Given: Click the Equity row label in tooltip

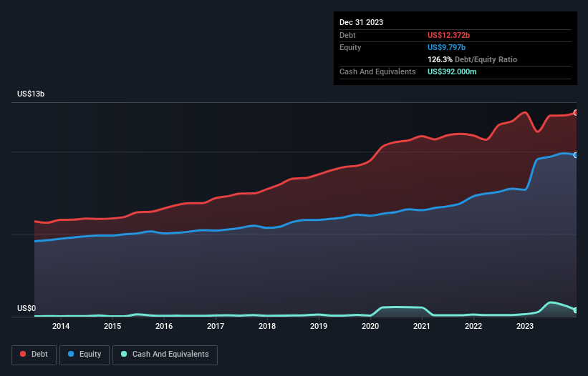Looking at the screenshot, I should point(350,47).
